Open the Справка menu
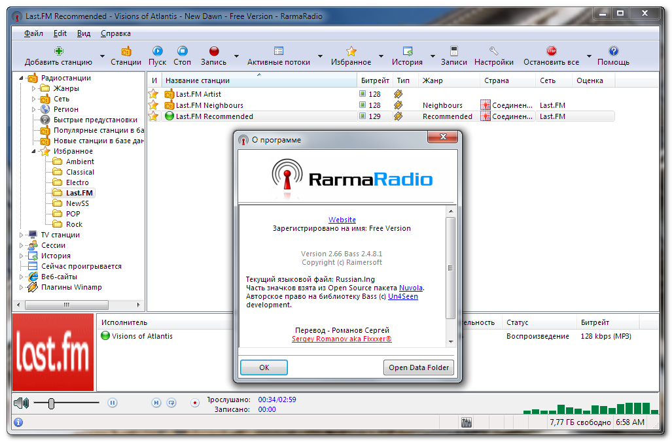 tap(116, 33)
